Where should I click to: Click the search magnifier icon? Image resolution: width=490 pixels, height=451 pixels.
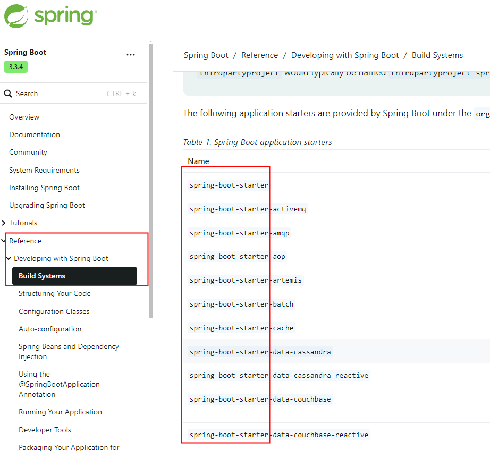(8, 93)
